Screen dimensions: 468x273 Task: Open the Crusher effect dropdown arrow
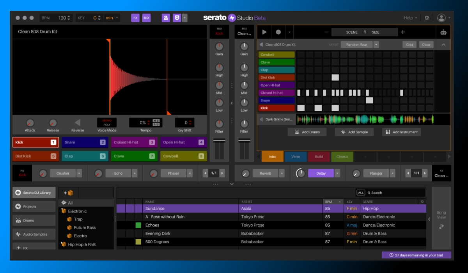[79, 173]
